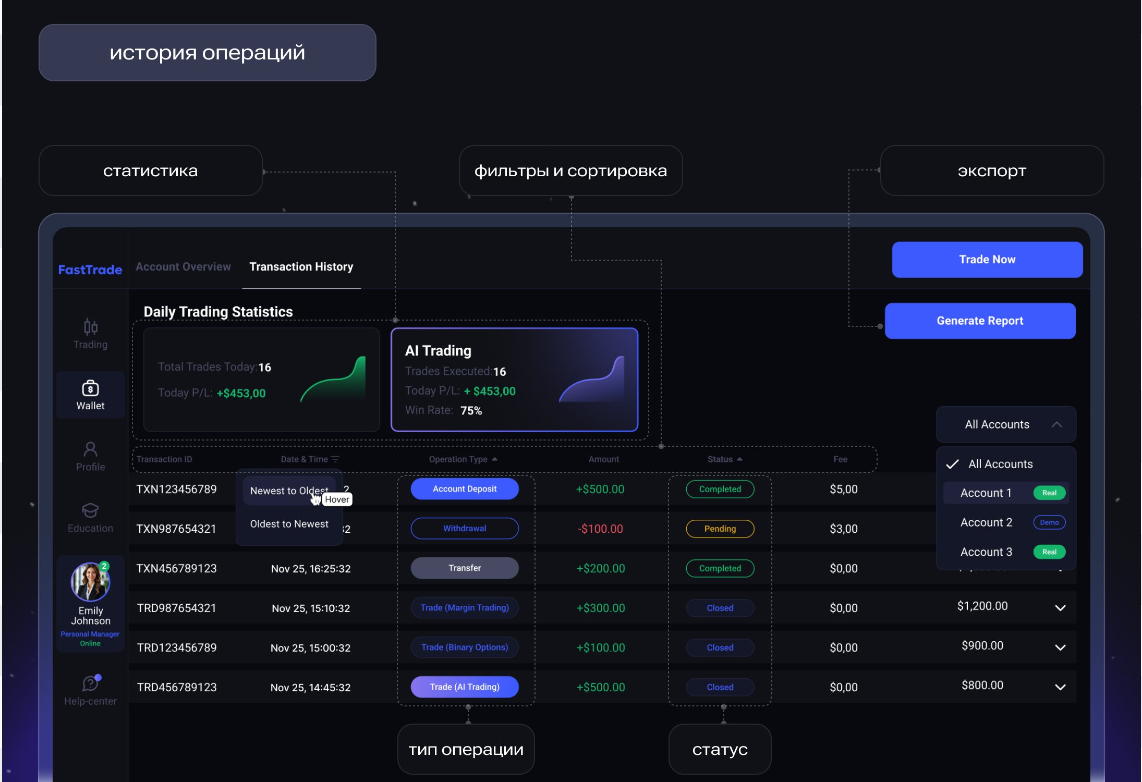The width and height of the screenshot is (1142, 782).
Task: Sort by Operation Type arrow
Action: point(494,459)
